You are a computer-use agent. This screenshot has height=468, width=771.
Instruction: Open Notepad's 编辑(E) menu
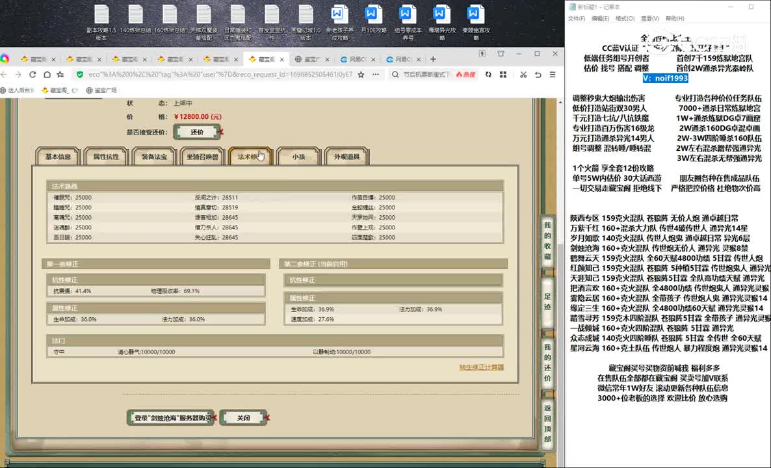pos(600,19)
